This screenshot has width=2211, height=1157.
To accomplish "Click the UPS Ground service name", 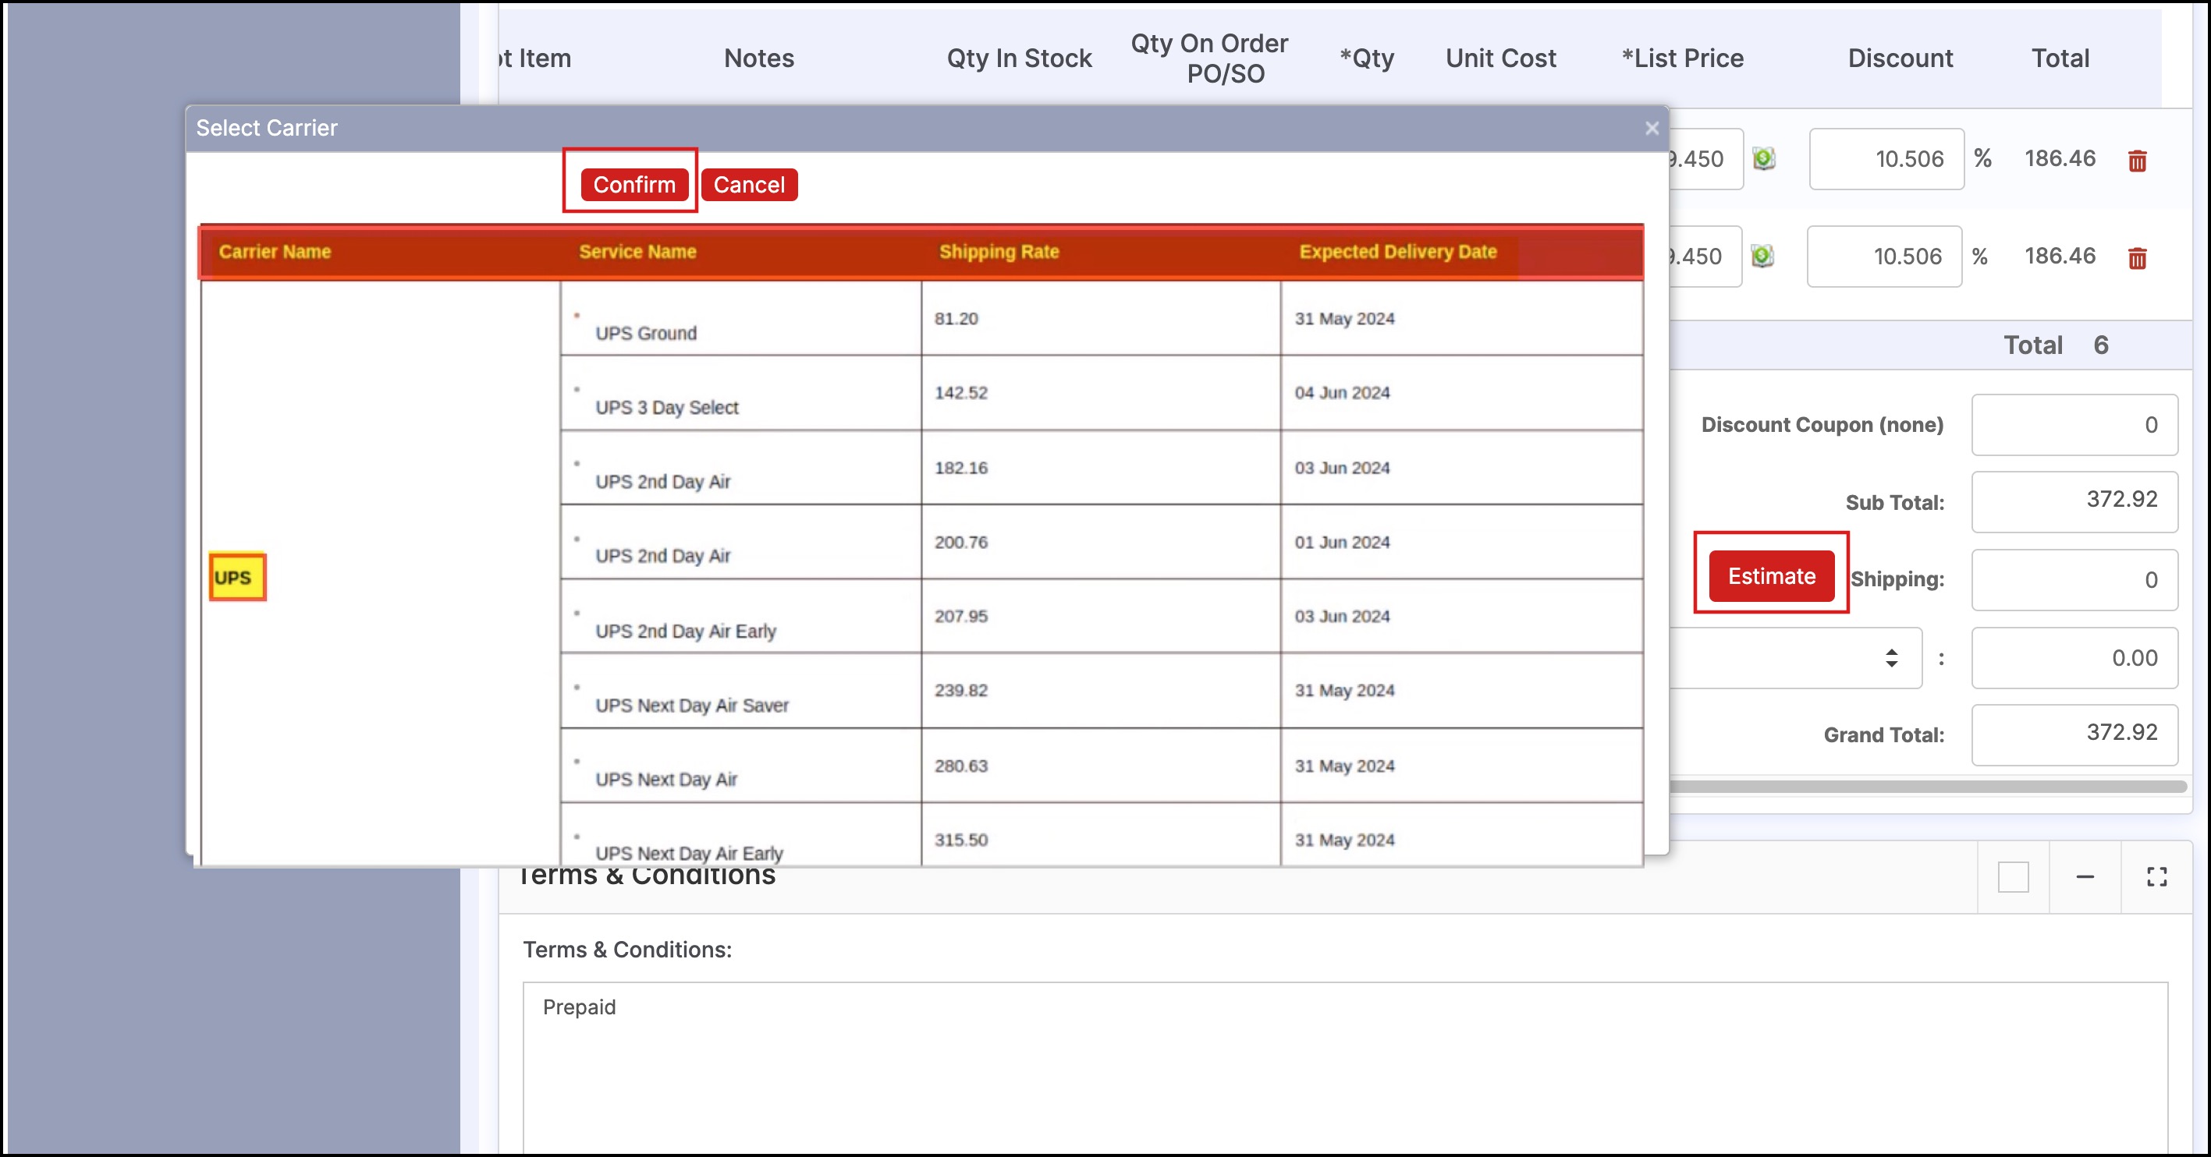I will tap(646, 333).
